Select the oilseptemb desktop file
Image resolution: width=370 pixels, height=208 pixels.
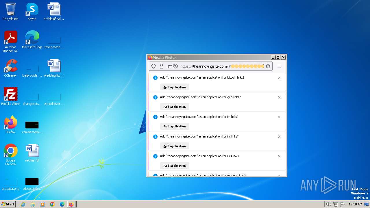(32, 184)
